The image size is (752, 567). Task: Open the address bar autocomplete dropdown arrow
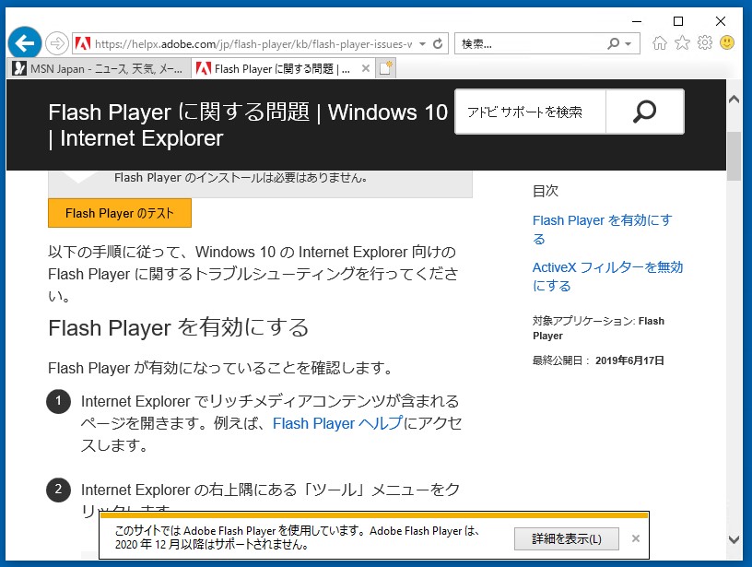(x=422, y=44)
